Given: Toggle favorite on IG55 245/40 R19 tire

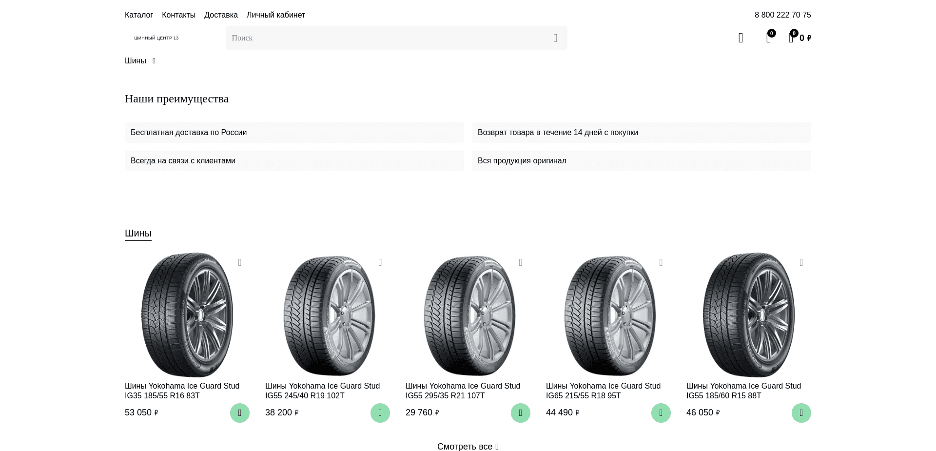Looking at the screenshot, I should [x=380, y=263].
